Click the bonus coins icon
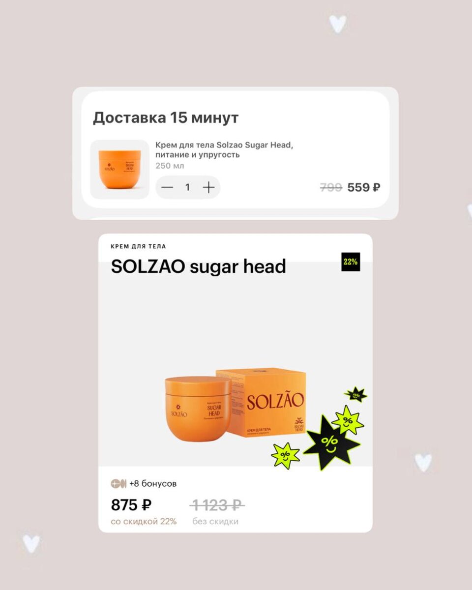472x590 pixels. [x=118, y=484]
